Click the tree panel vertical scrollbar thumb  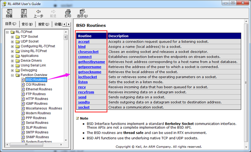[x=66, y=37]
